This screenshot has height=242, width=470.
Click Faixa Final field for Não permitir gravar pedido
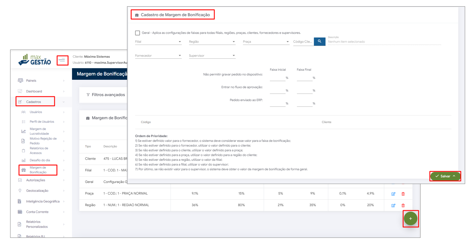[x=304, y=78]
